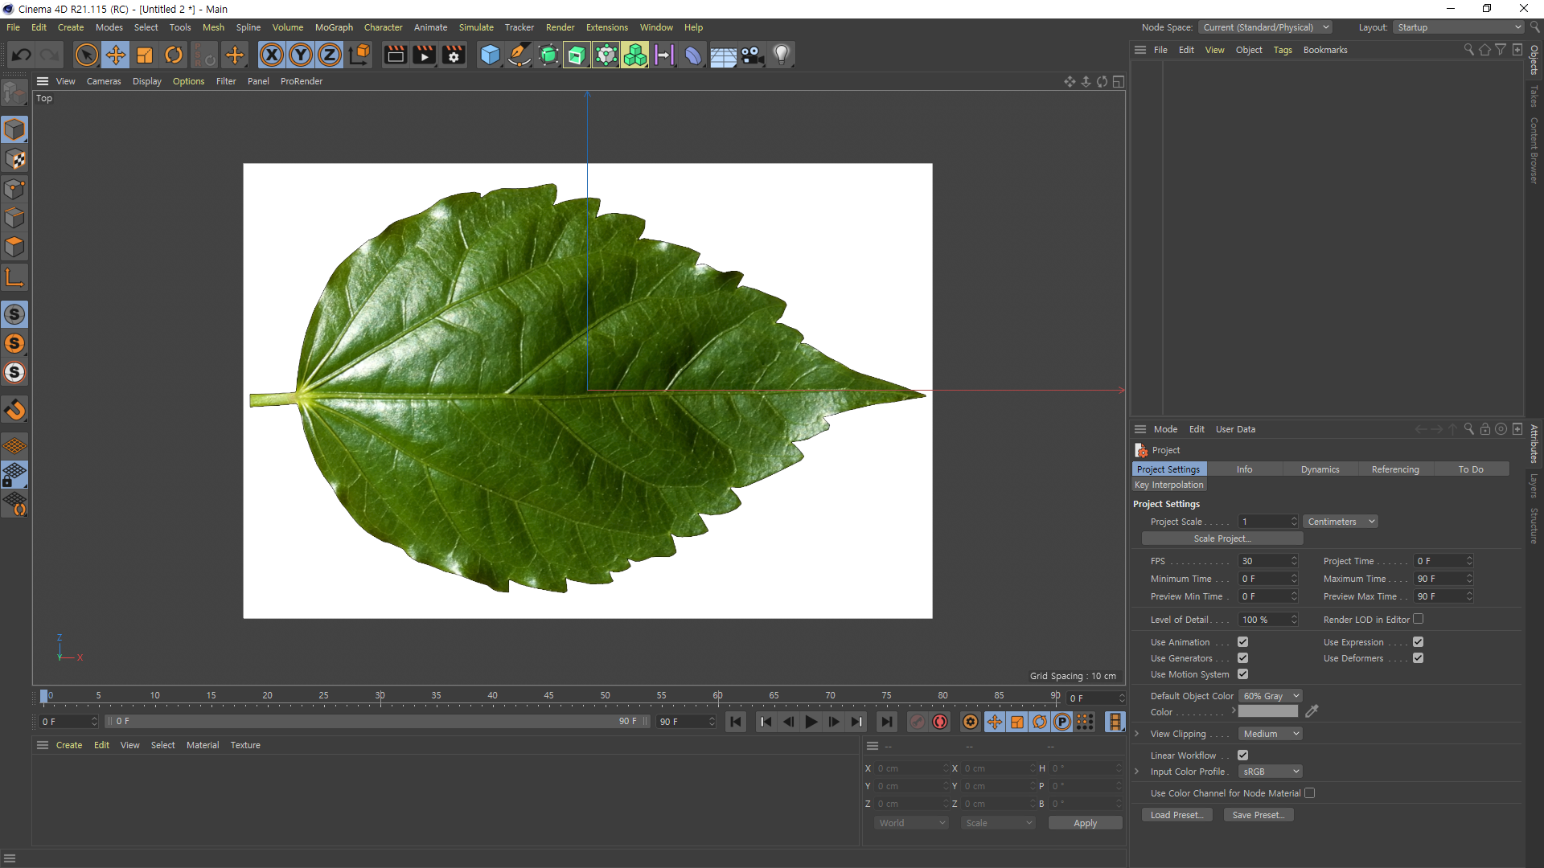The width and height of the screenshot is (1544, 868).
Task: Toggle X-axis lock icon
Action: tap(272, 55)
